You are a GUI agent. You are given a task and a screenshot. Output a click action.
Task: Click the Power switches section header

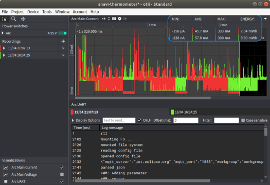click(x=15, y=26)
